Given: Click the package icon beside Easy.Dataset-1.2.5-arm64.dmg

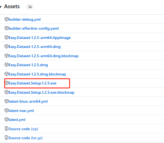Looking at the screenshot, I should coord(7,46).
